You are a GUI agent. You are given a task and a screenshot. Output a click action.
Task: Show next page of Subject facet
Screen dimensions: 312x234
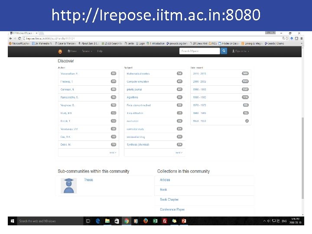[x=179, y=153]
